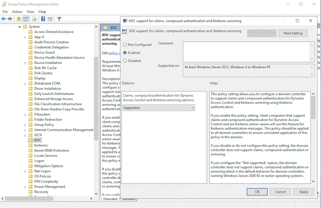Screen dimensions: 321x208
Task: Click the Apply button
Action: point(303,191)
